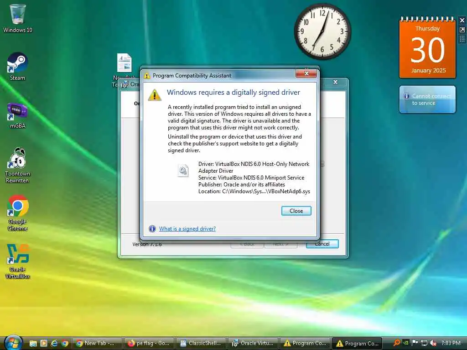This screenshot has height=350, width=467.
Task: Launch Internet Explorer from quick launch
Action: 54,343
